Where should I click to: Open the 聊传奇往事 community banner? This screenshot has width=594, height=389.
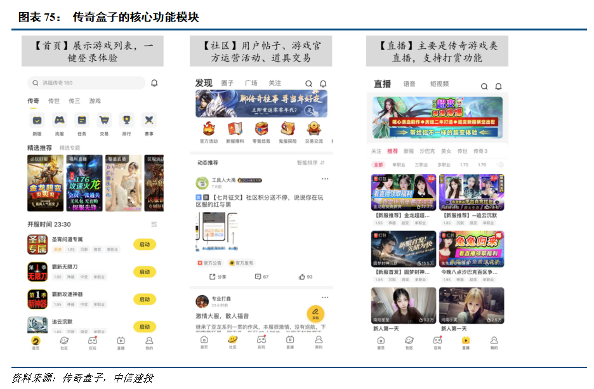click(x=261, y=103)
